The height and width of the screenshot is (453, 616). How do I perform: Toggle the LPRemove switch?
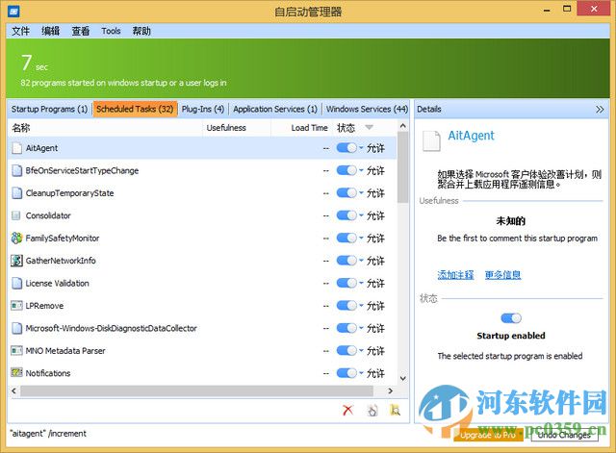[346, 306]
